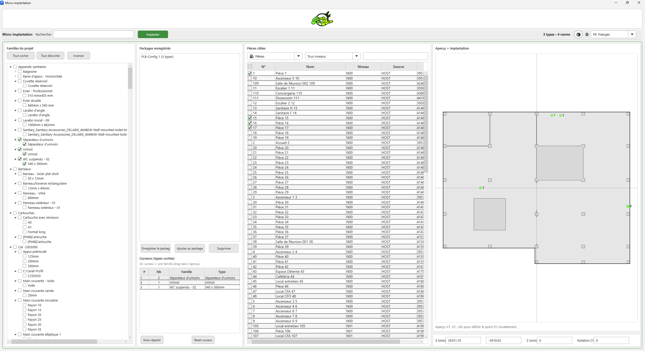Click the Tout cocher button

coord(21,56)
